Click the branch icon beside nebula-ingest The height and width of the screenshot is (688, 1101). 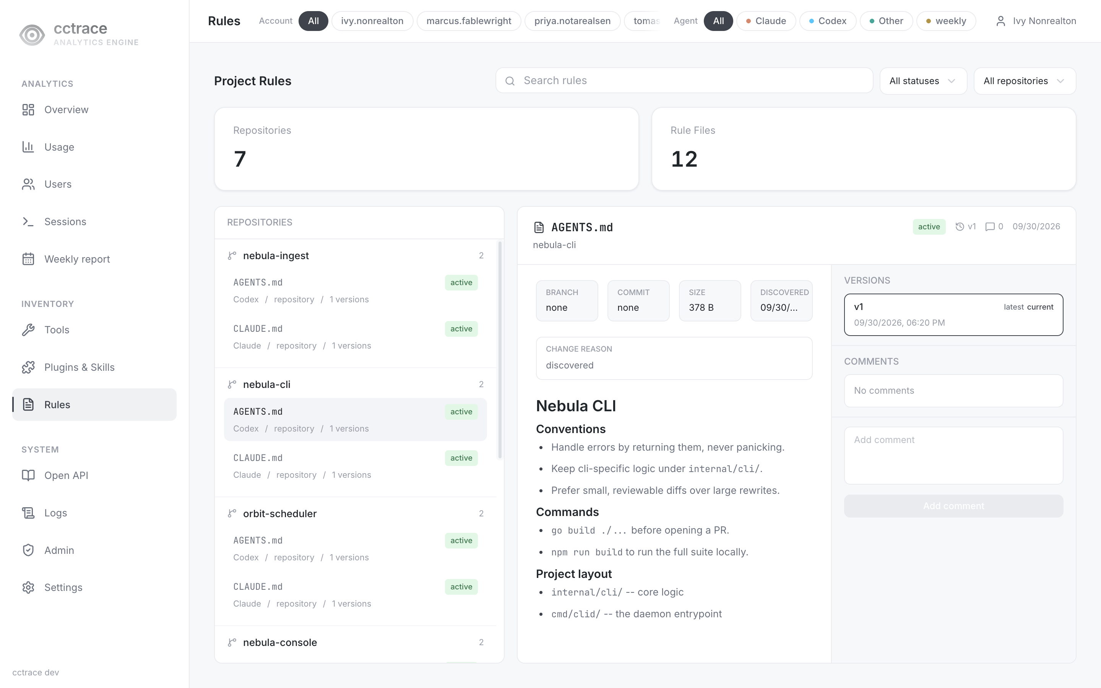(232, 256)
